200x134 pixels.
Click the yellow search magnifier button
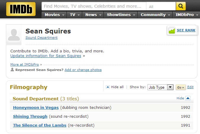(181, 6)
